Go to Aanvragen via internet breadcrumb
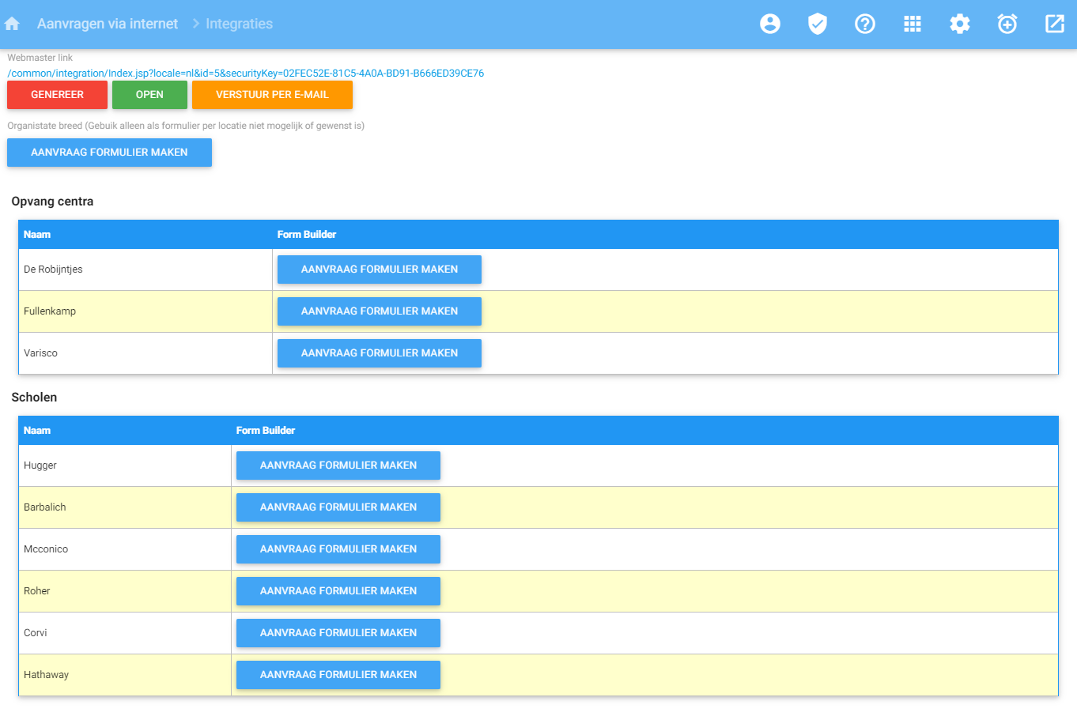This screenshot has width=1077, height=720. (108, 24)
